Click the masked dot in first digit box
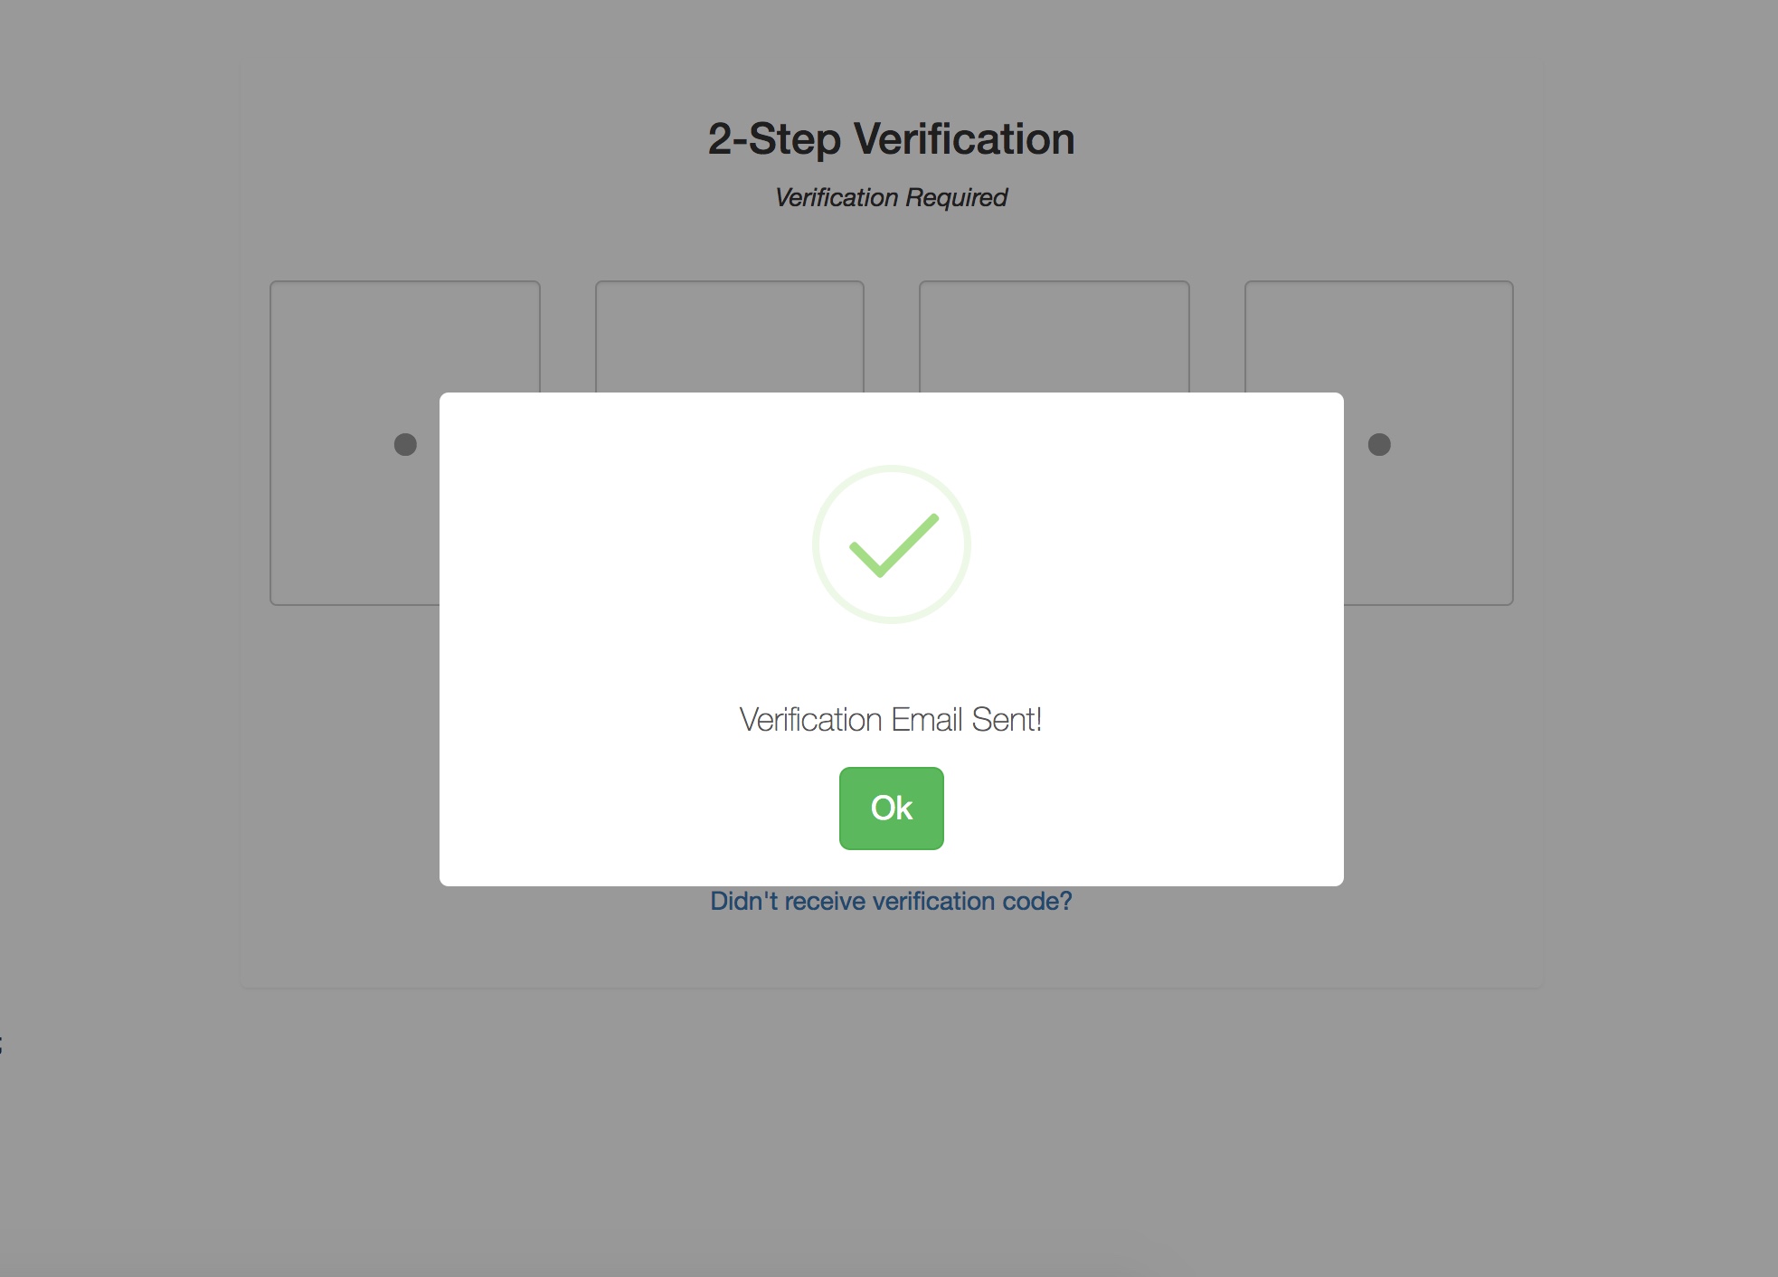Screen dimensions: 1778x1277 click(x=405, y=444)
